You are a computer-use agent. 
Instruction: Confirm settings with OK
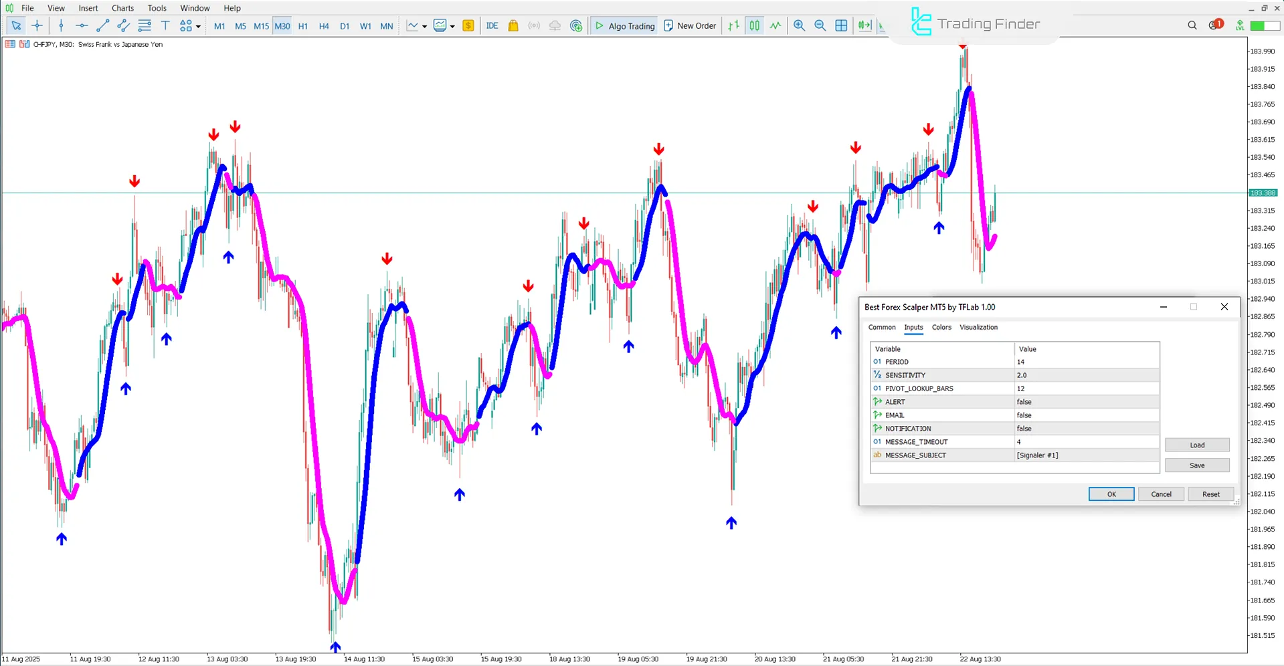(1111, 493)
